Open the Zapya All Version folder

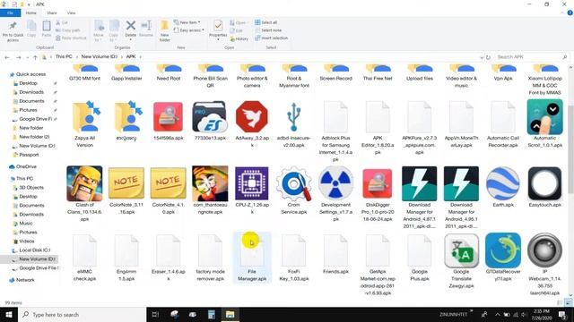tap(85, 117)
